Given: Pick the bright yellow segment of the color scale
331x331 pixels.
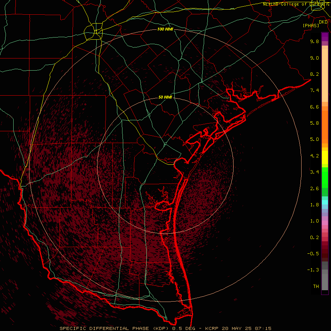Looking at the screenshot, I should (x=325, y=157).
